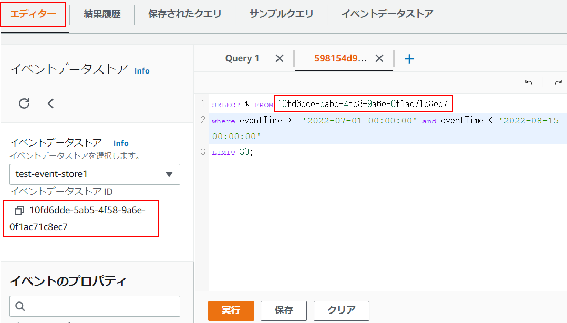567x323 pixels.
Task: Save the query with 保存 button
Action: click(x=284, y=310)
